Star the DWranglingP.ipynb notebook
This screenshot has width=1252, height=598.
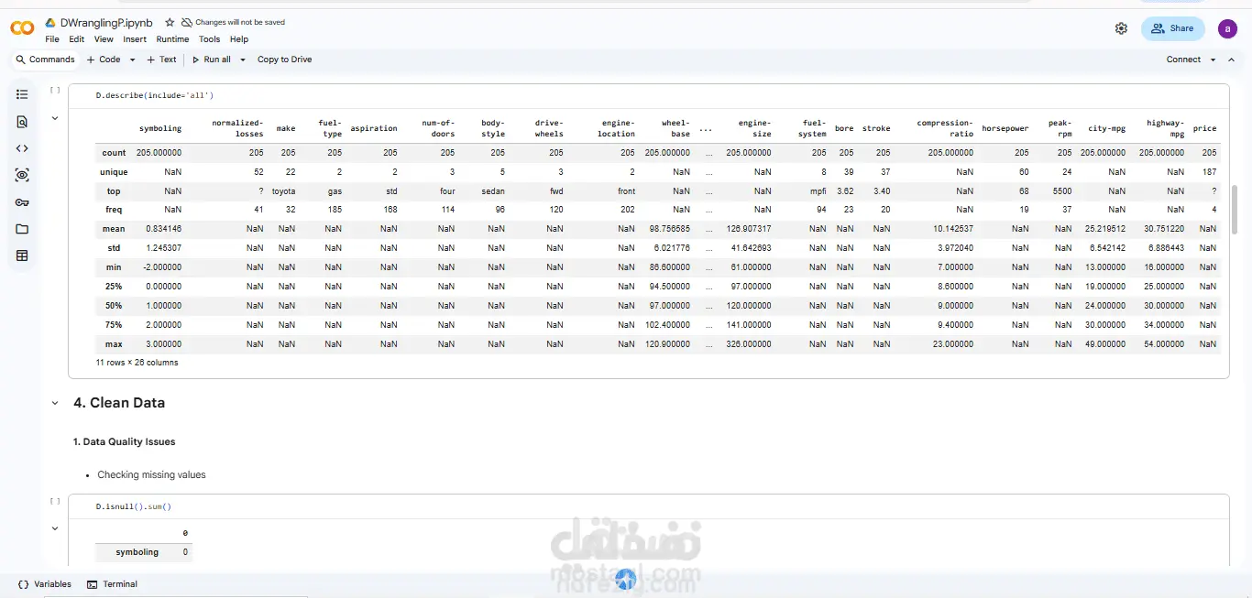[170, 22]
